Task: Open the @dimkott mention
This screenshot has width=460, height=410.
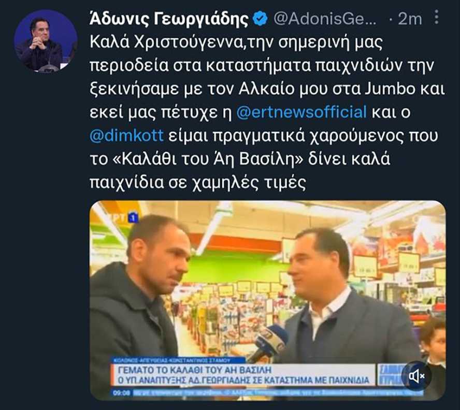Action: pos(126,136)
